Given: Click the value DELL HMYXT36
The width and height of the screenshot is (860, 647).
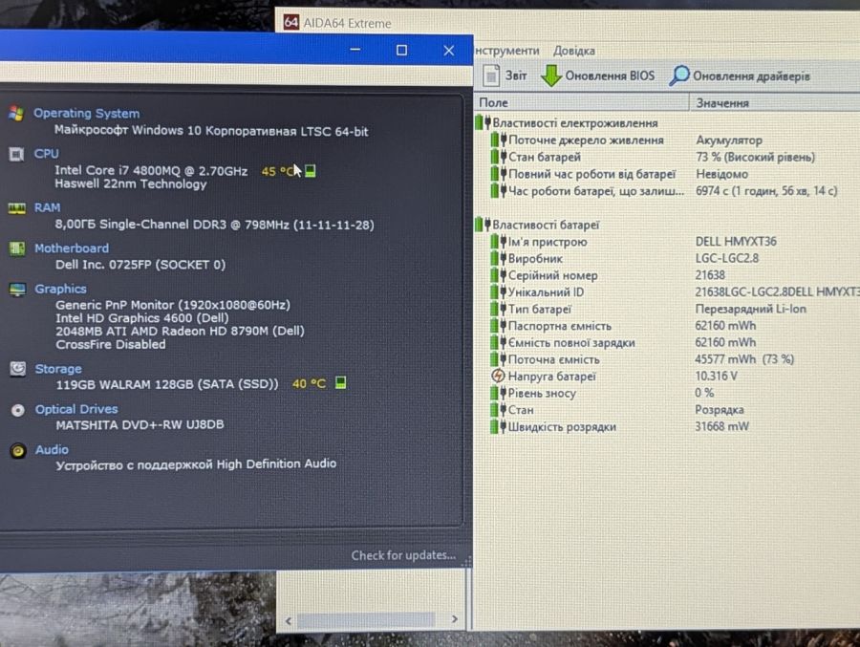Looking at the screenshot, I should point(736,242).
